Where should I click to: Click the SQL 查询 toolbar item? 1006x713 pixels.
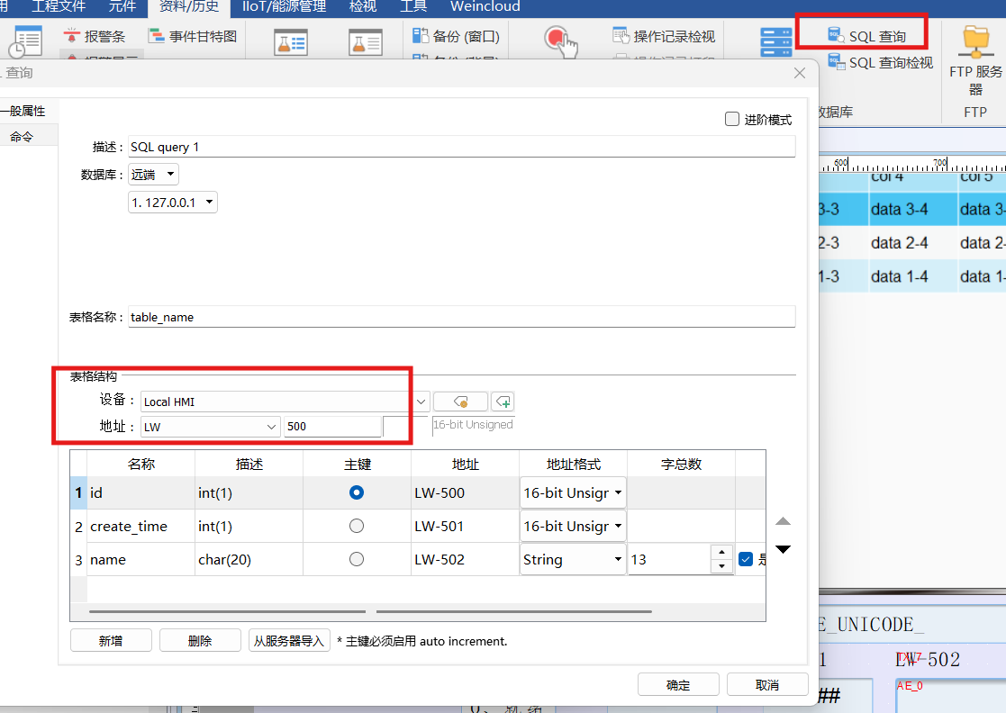pos(866,37)
